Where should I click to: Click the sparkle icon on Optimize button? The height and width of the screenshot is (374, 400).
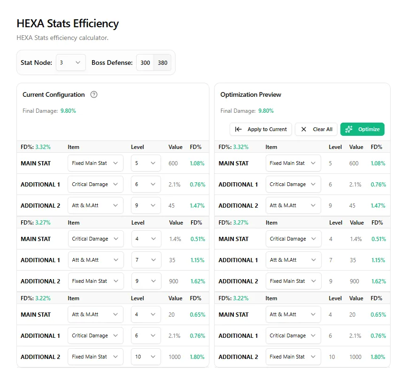pyautogui.click(x=349, y=129)
